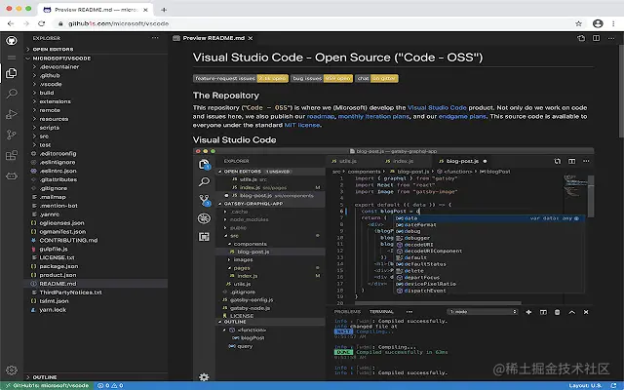Screen dimensions: 624x390
Task: Open the LICENSE.txt file
Action: pyautogui.click(x=96, y=257)
